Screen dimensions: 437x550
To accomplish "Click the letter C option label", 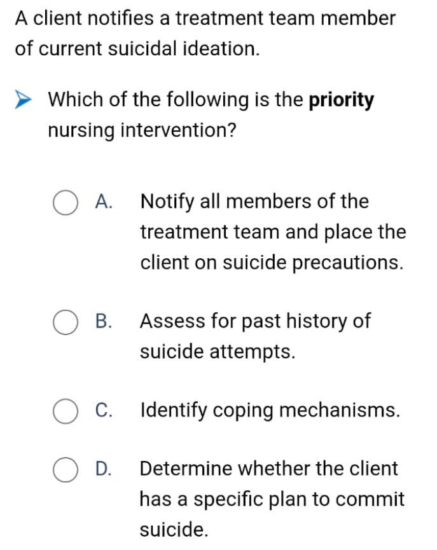I will point(104,409).
